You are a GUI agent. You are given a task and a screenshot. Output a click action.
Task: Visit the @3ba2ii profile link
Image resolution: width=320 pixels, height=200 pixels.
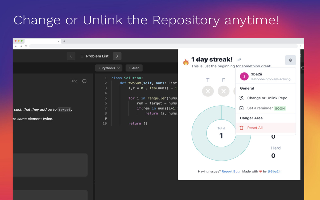coord(274,171)
